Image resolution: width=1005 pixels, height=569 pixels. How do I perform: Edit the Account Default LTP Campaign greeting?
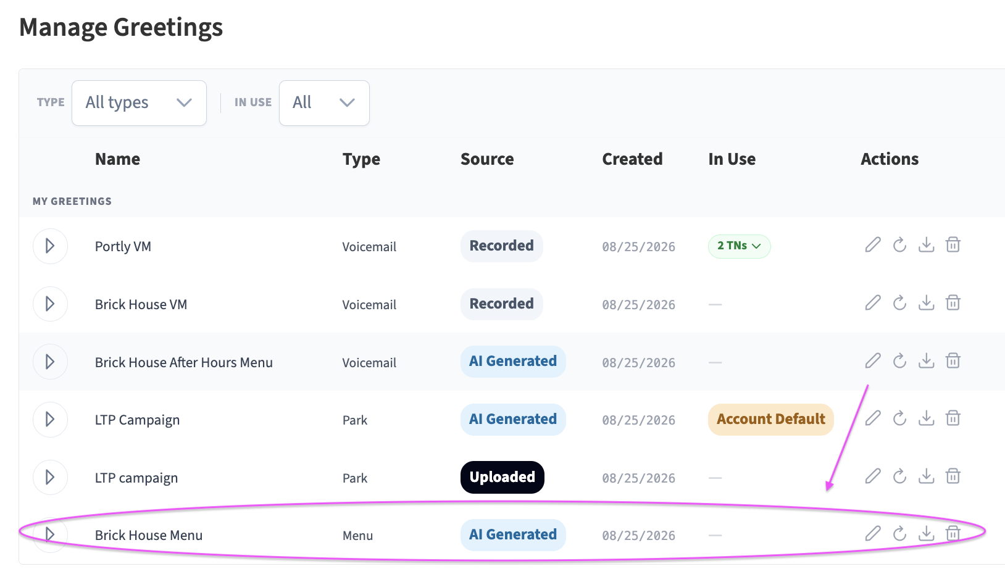873,418
